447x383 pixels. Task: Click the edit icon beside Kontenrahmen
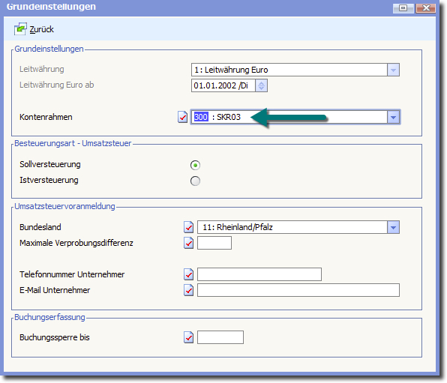pos(182,117)
